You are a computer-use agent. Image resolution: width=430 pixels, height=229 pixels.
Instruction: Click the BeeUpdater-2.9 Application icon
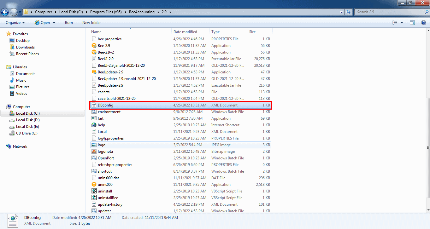(94, 72)
